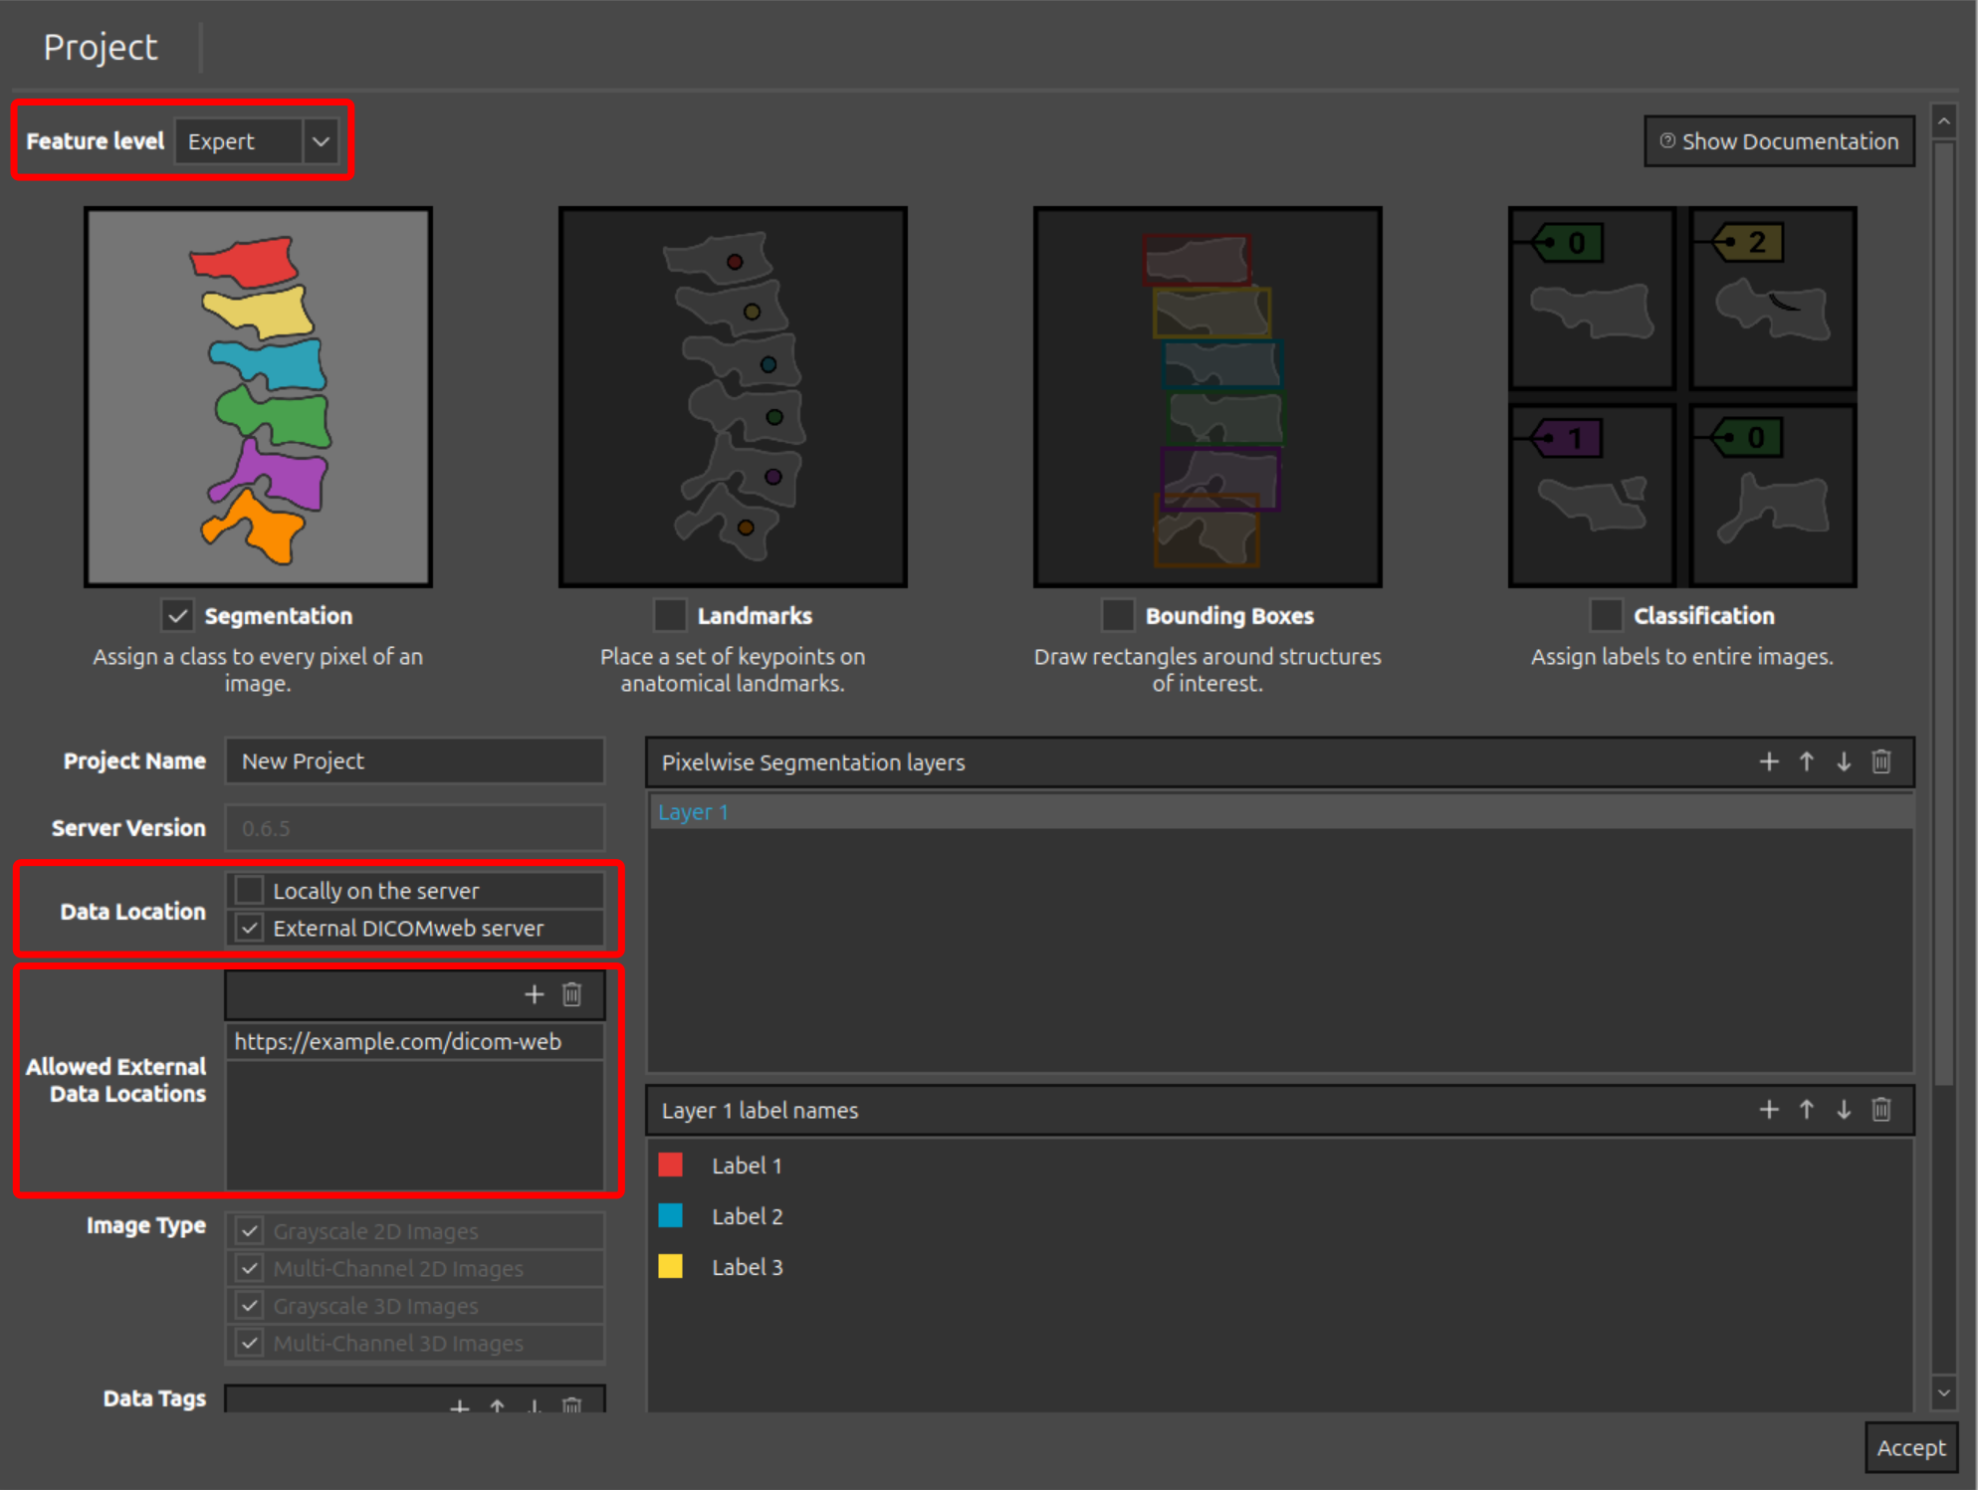Screen dimensions: 1978x1490
Task: Open the Feature level dropdown
Action: (320, 141)
